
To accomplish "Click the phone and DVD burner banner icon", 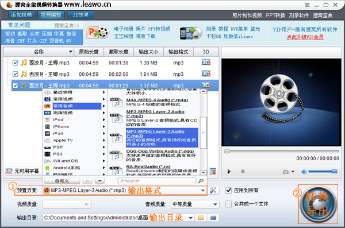I will 191,33.
